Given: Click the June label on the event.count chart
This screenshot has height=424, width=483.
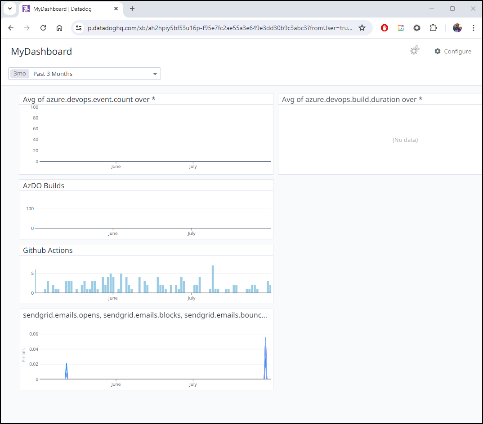Looking at the screenshot, I should [116, 167].
